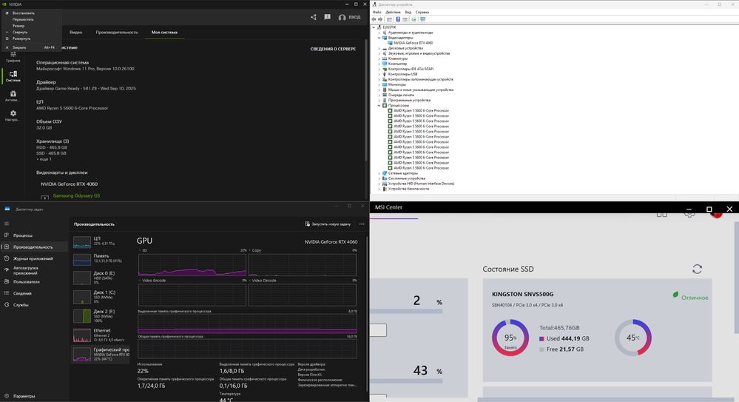Click the help icon in Device Manager toolbar
The height and width of the screenshot is (402, 739).
click(398, 19)
